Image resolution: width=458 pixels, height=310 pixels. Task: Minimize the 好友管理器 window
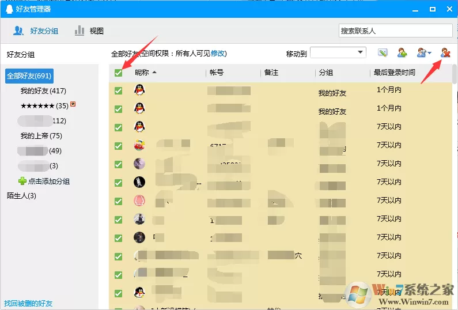point(415,9)
